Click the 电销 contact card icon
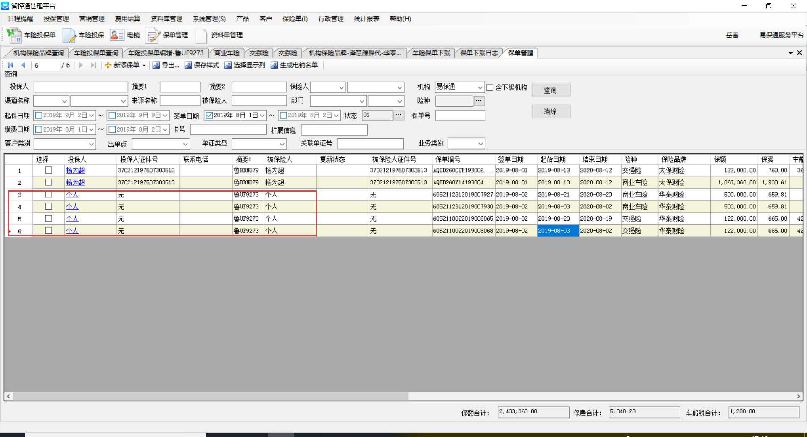Screen dimensions: 807x437 [x=117, y=35]
